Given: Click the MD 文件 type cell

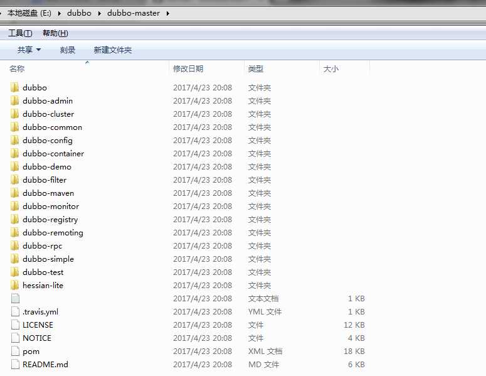Looking at the screenshot, I should (x=263, y=365).
